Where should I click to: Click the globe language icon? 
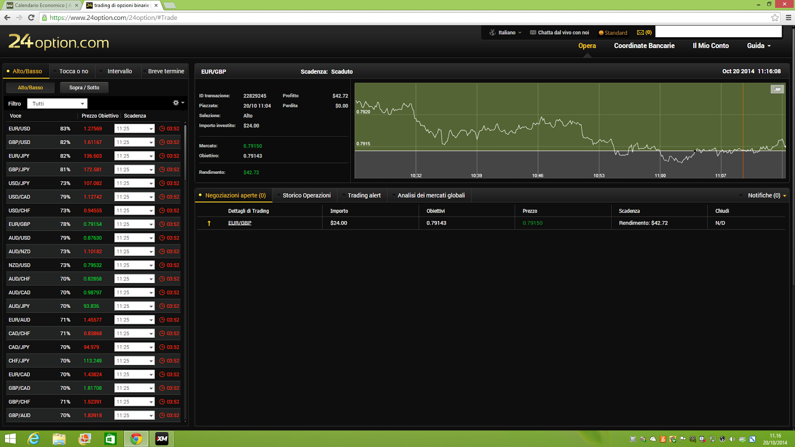point(492,33)
